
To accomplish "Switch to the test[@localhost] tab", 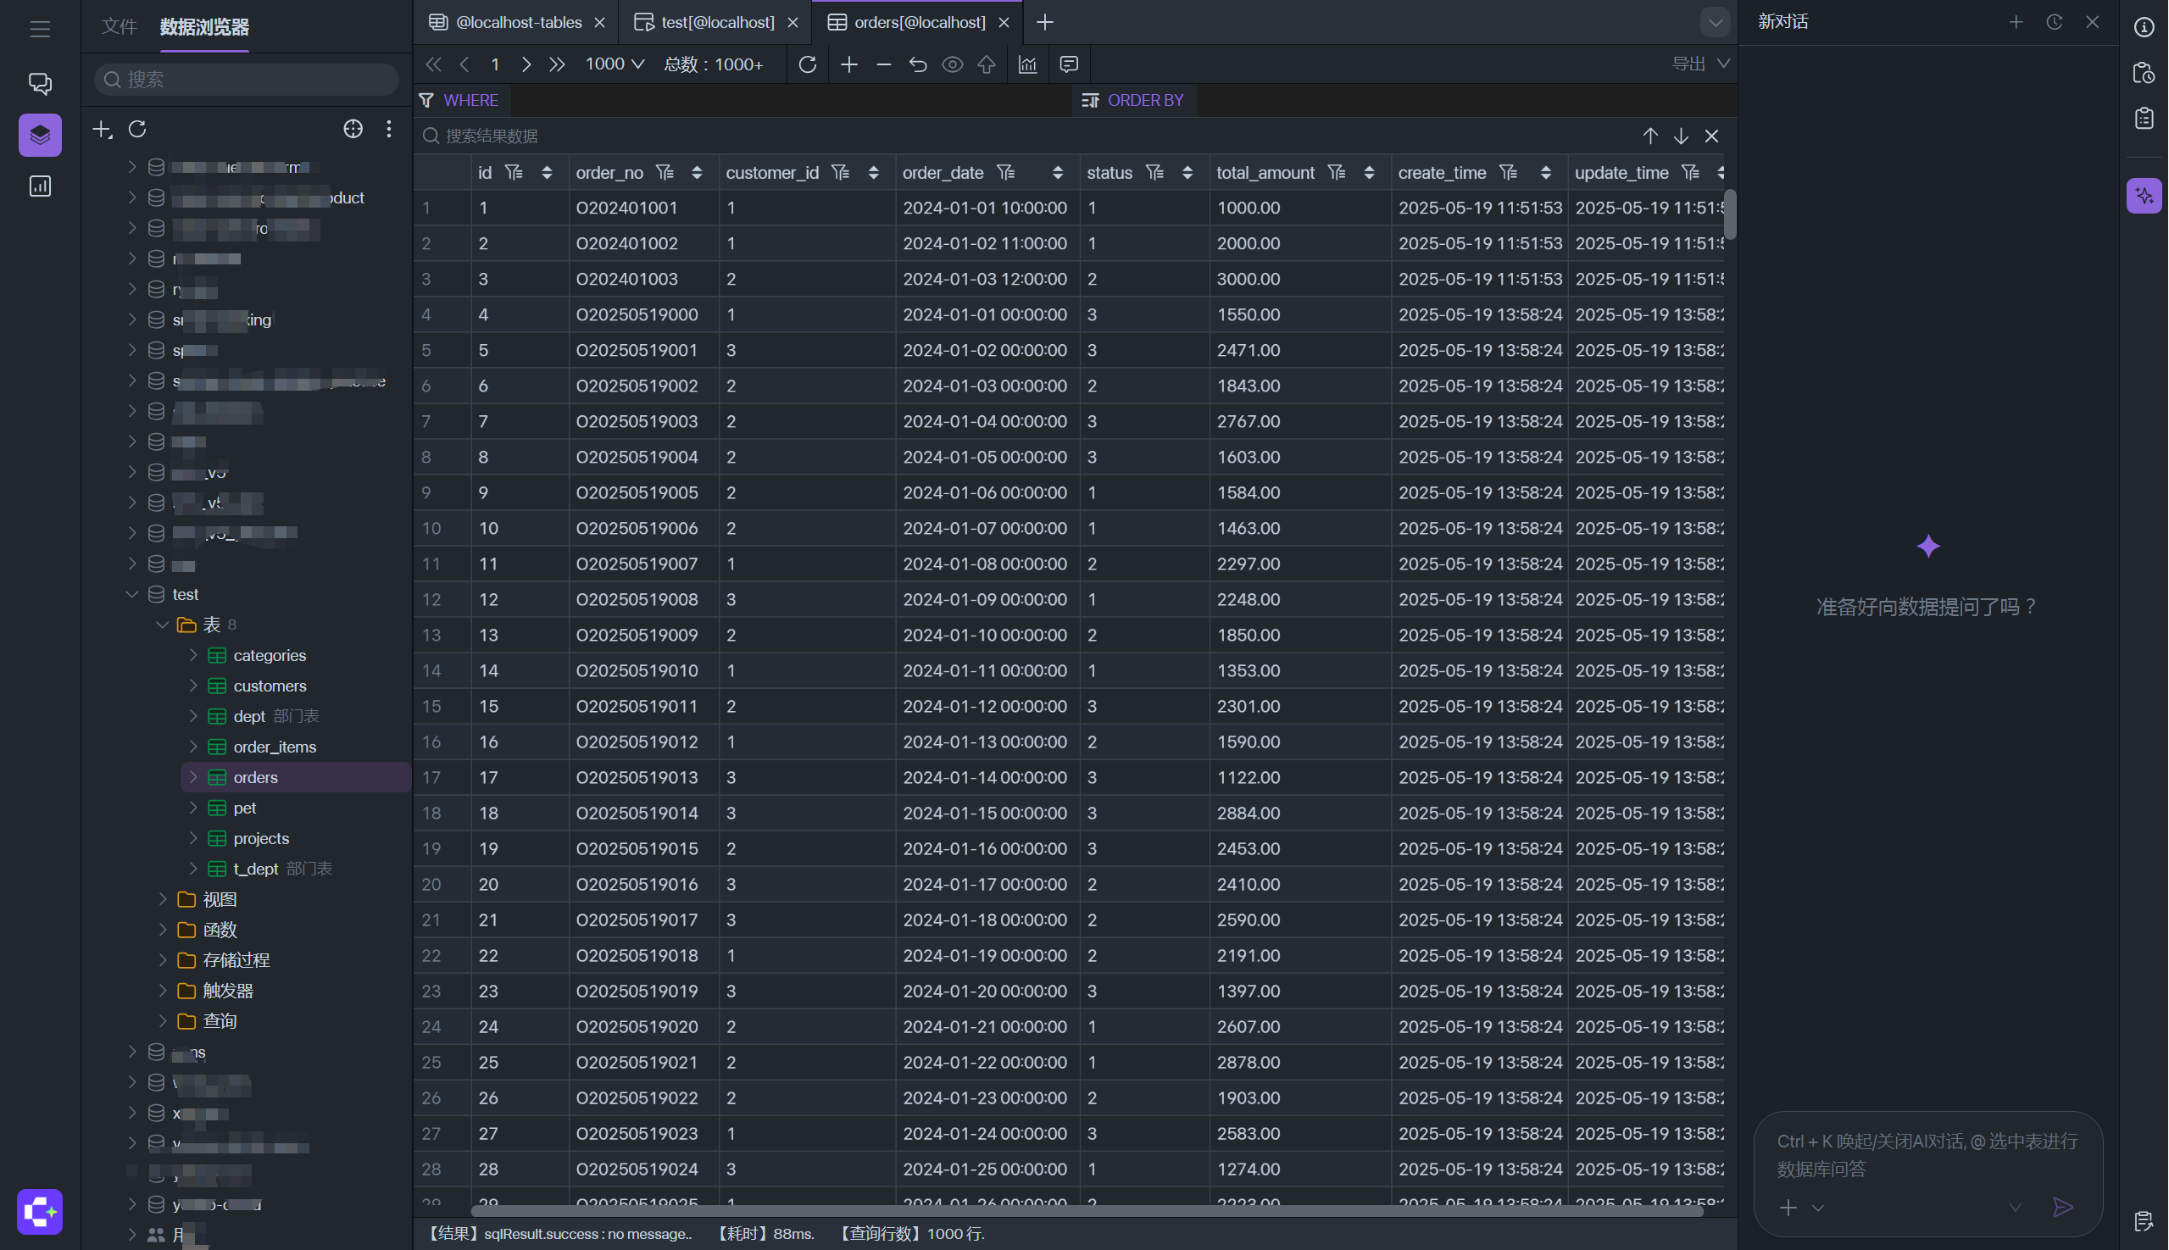I will [716, 22].
